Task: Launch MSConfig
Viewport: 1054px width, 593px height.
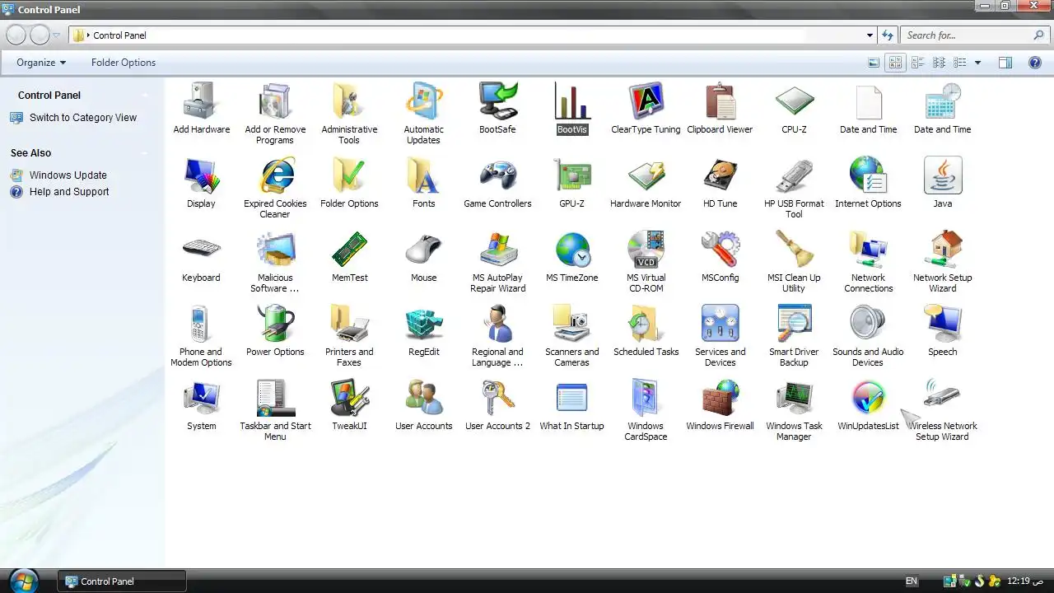Action: [720, 257]
